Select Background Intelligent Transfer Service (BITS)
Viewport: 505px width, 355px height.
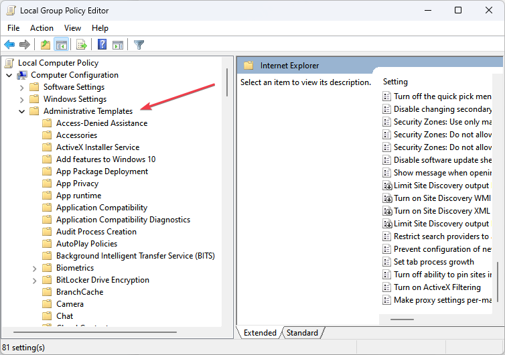click(135, 256)
